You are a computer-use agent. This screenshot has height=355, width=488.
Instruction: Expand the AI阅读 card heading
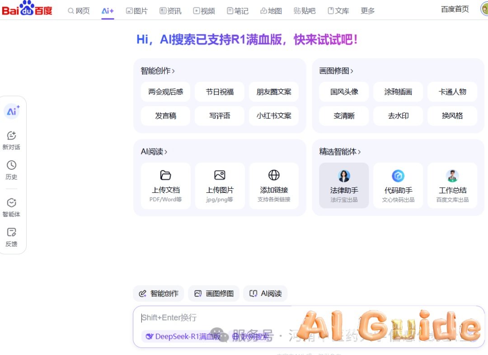(154, 152)
